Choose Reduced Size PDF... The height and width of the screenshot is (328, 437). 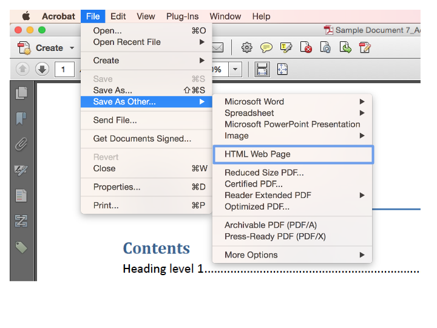pos(293,173)
